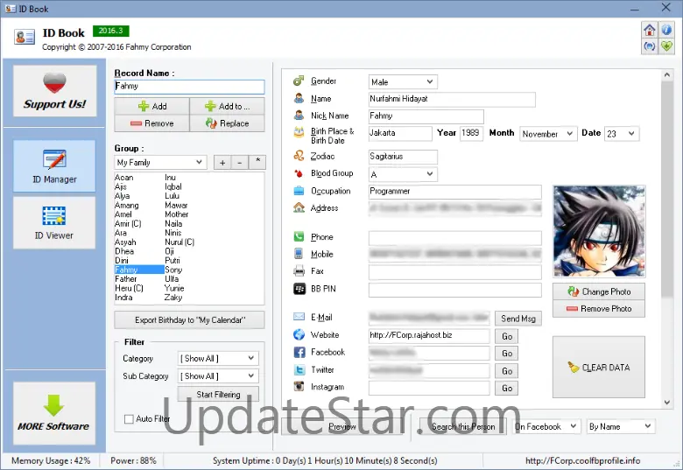Toggle the Auto Filter checkbox
The width and height of the screenshot is (683, 470).
(x=129, y=419)
